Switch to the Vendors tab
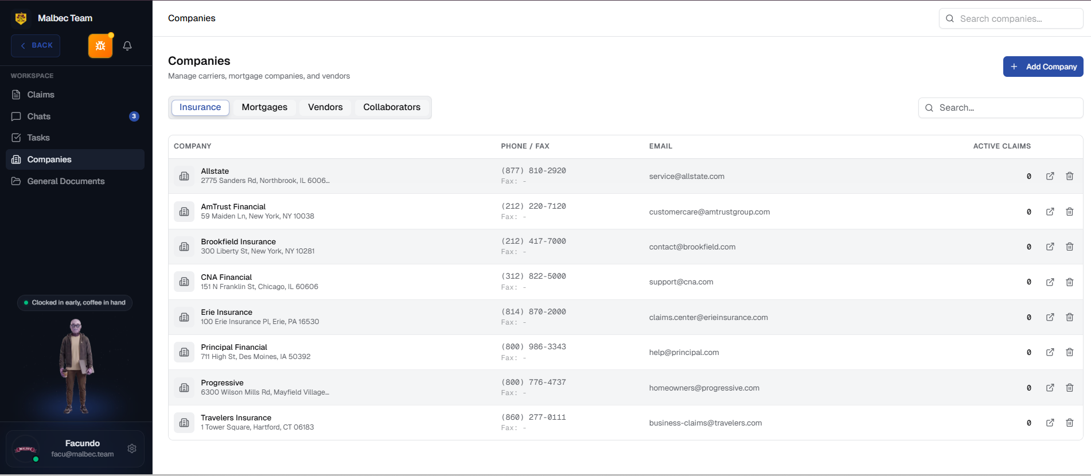Viewport: 1091px width, 476px height. (x=325, y=107)
